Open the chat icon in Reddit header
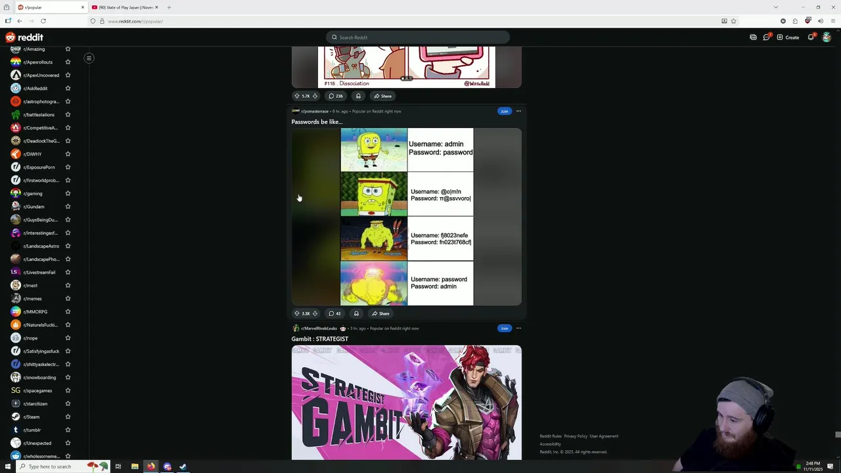 point(766,37)
